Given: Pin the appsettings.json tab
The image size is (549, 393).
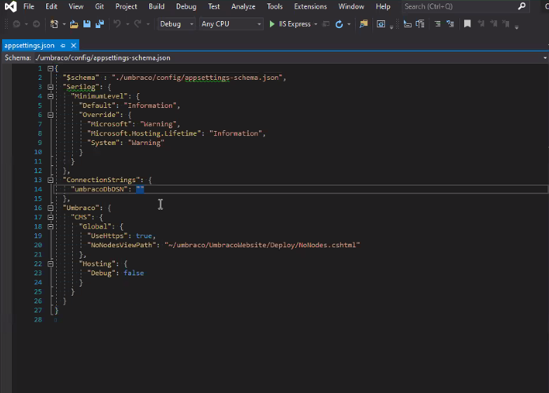Looking at the screenshot, I should click(x=62, y=46).
